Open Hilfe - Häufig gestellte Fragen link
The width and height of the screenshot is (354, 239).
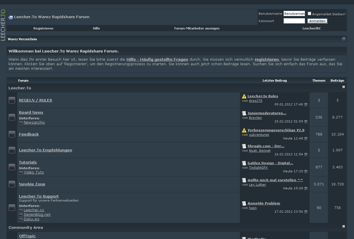click(157, 60)
